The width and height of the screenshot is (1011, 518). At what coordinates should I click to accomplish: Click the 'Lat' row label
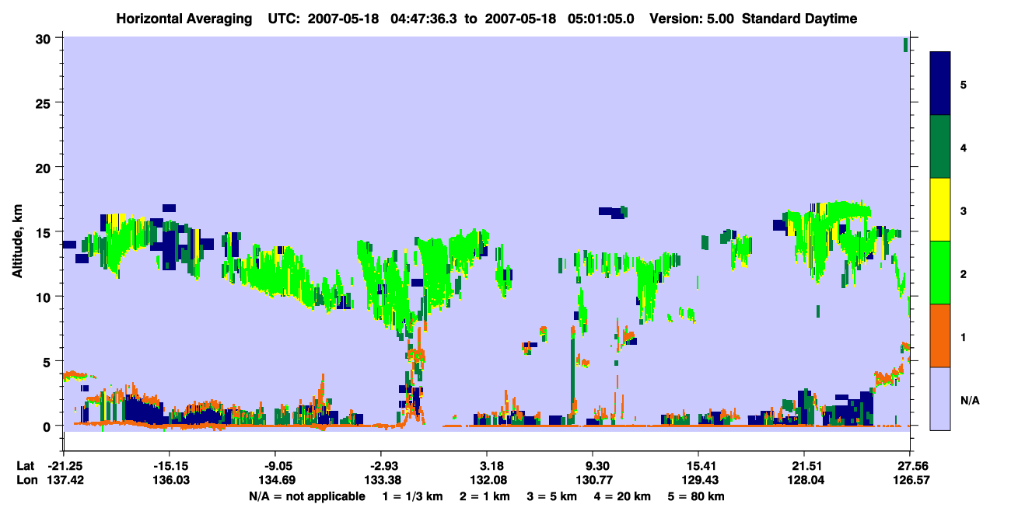(x=26, y=466)
